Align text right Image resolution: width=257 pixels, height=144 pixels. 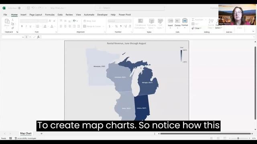(69, 26)
